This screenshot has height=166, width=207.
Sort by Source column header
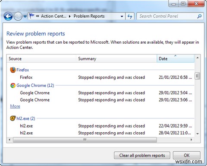41,59
